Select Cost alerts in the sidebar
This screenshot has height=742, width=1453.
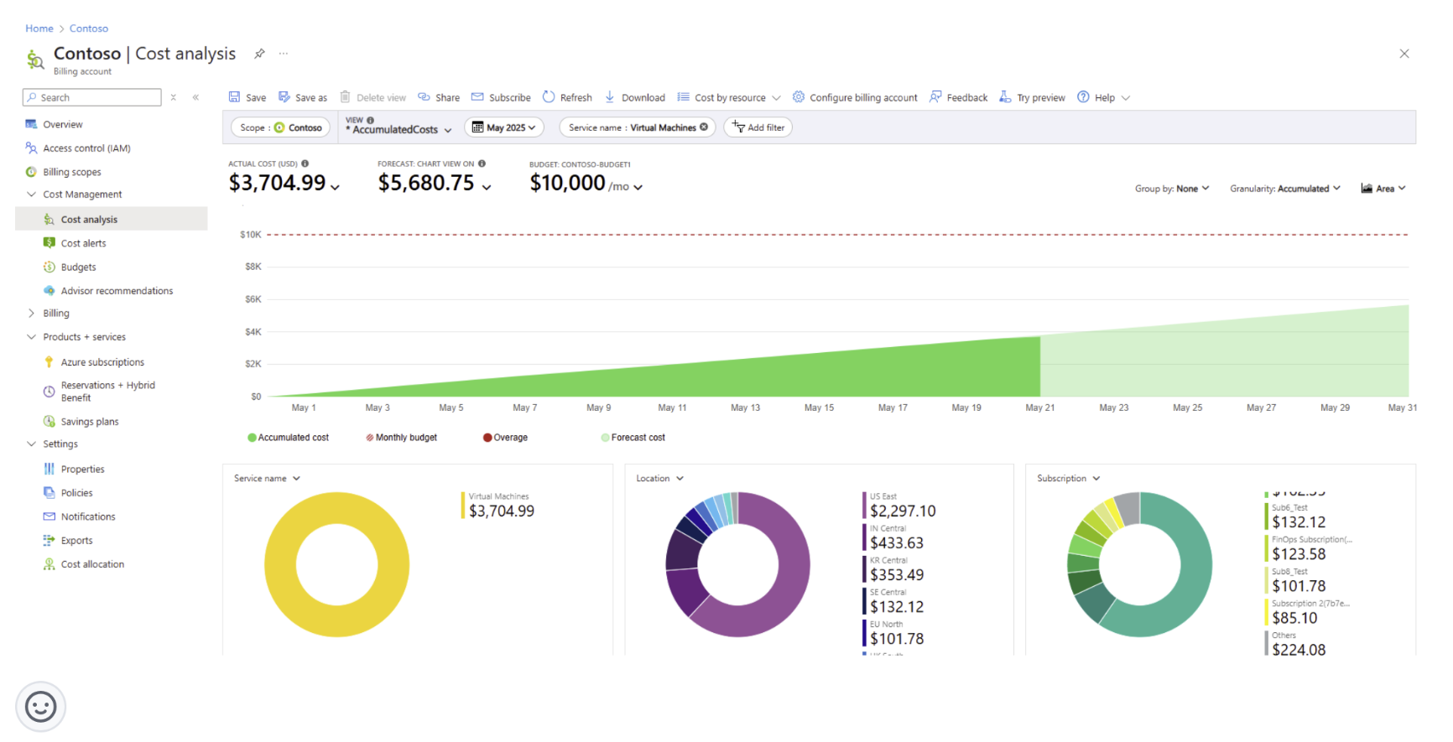(83, 243)
